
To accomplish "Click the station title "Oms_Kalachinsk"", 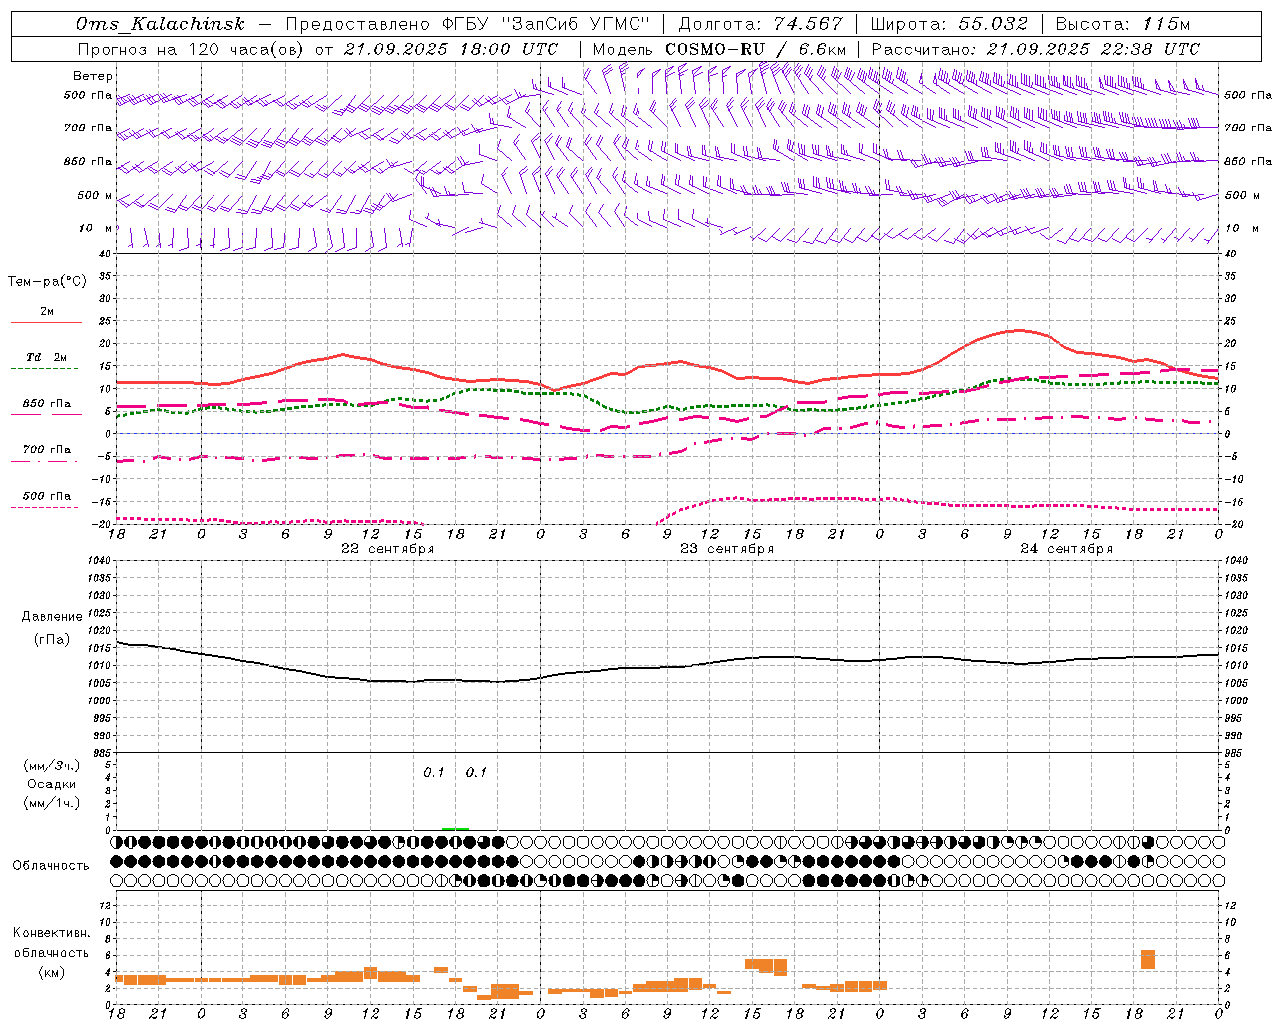I will tap(160, 24).
